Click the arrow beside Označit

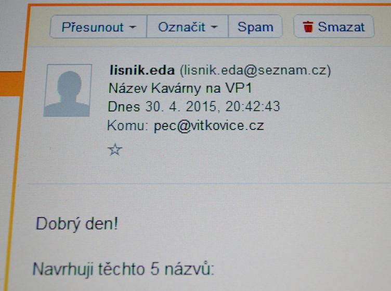214,26
